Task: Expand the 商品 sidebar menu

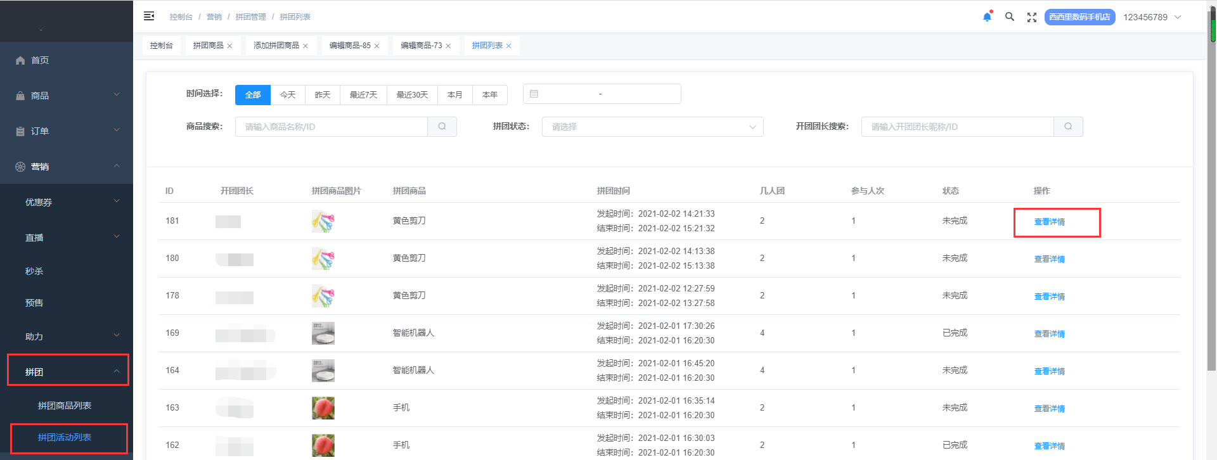Action: [67, 96]
